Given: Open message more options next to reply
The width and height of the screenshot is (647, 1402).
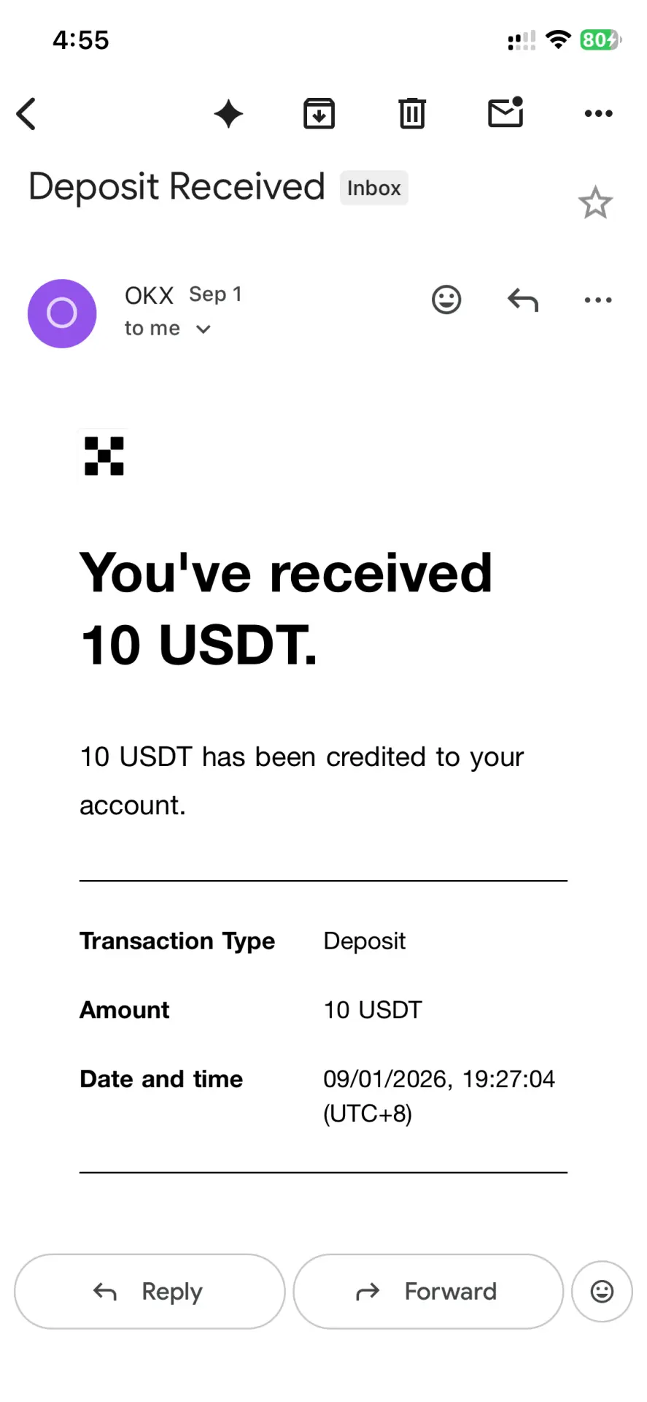Looking at the screenshot, I should (598, 299).
